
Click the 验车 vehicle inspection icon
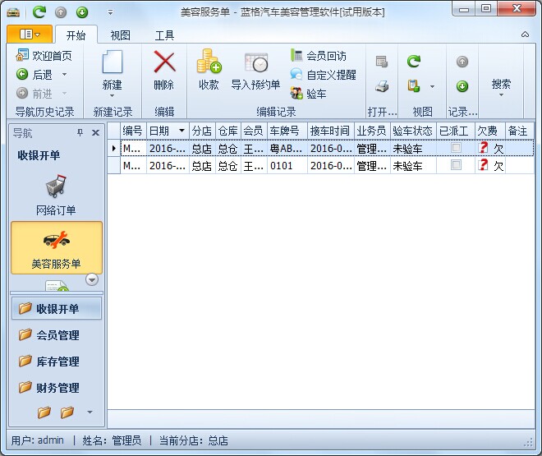(x=297, y=94)
